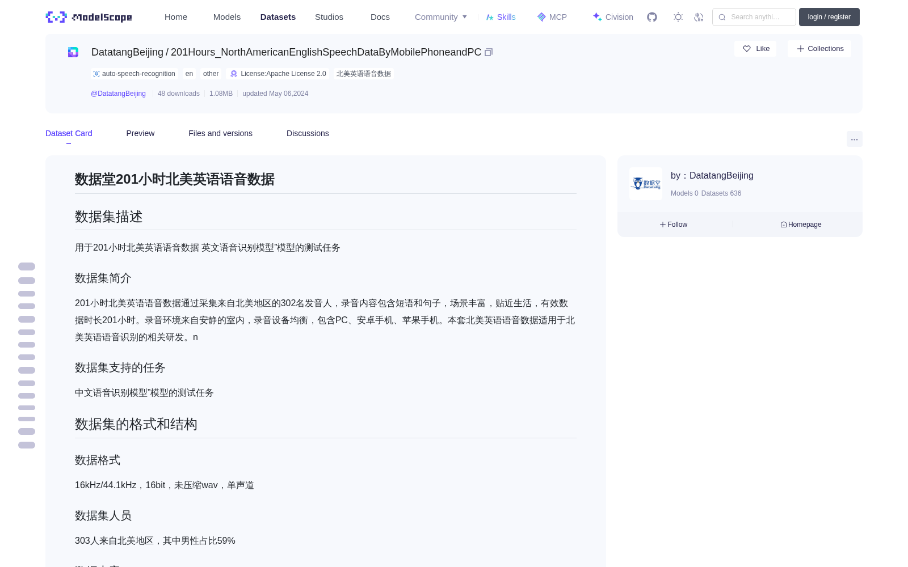Viewport: 908px width, 567px height.
Task: Click the 数据堂201小时北美英语语音数据 title
Action: click(x=174, y=179)
